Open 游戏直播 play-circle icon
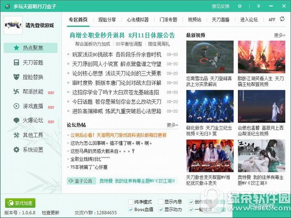The height and width of the screenshot is (218, 291). (16, 106)
